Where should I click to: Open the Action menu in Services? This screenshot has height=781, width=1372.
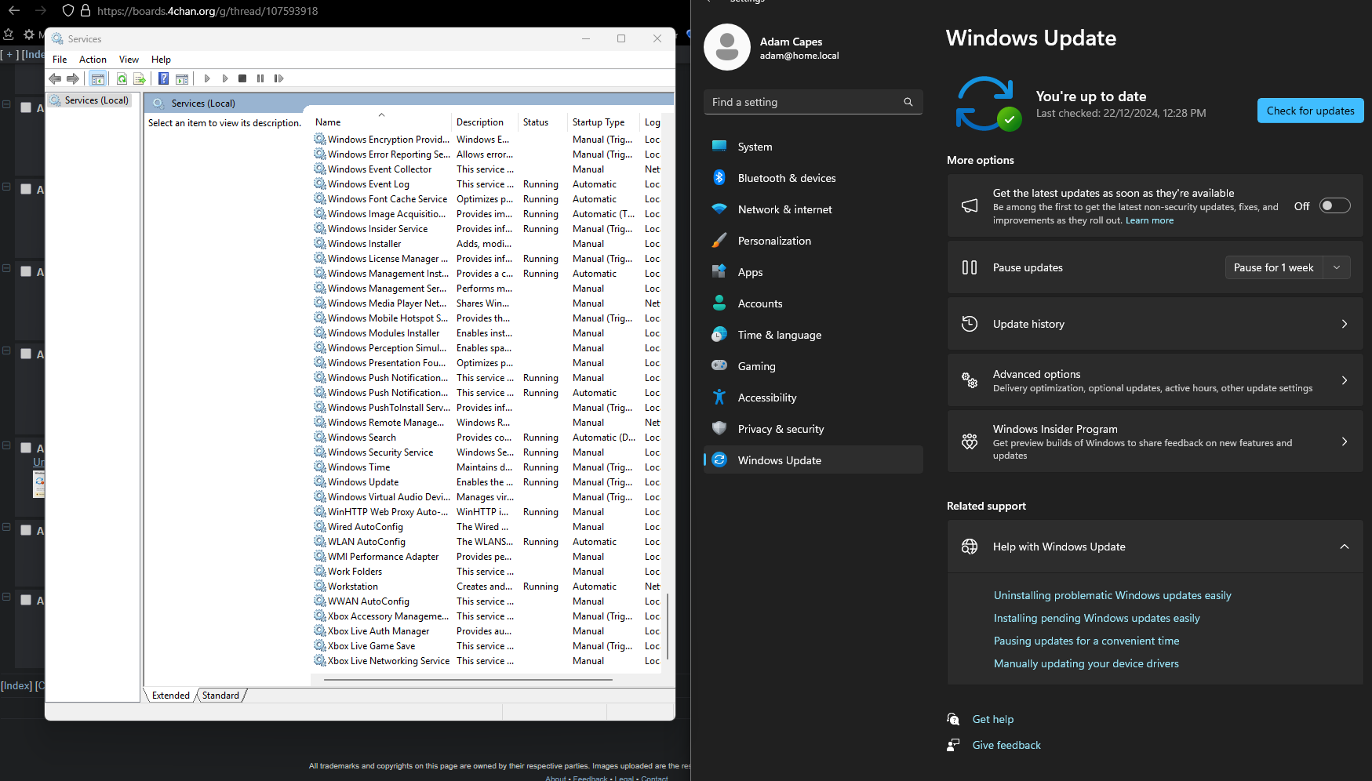point(93,60)
